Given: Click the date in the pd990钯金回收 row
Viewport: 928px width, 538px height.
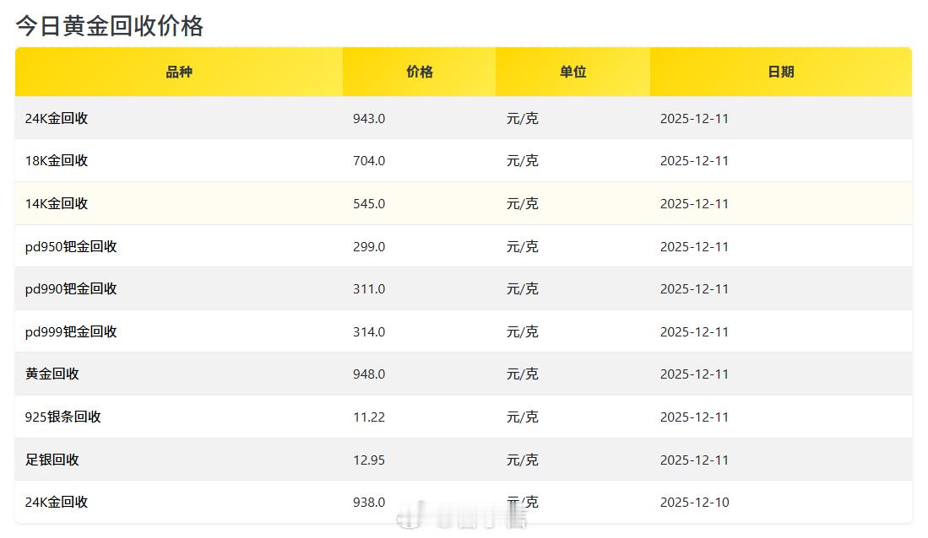Looking at the screenshot, I should pyautogui.click(x=694, y=289).
